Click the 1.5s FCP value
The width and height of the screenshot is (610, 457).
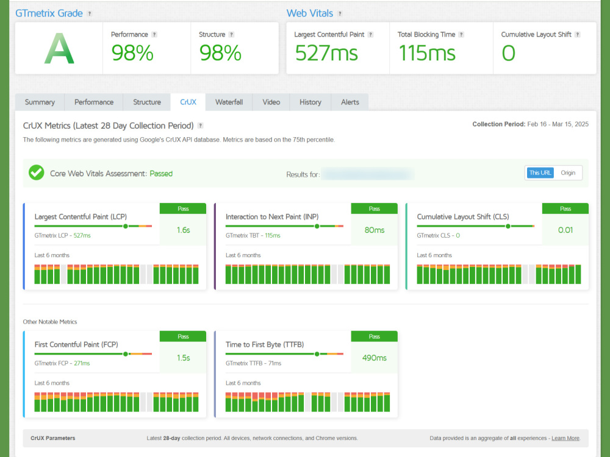183,358
